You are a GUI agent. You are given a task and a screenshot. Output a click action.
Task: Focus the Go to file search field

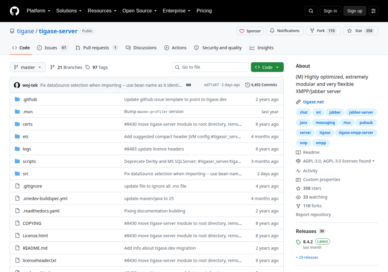[210, 67]
